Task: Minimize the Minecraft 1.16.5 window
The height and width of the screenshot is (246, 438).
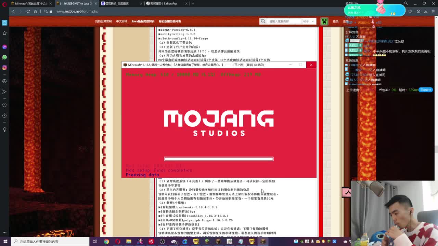Action: (290, 65)
